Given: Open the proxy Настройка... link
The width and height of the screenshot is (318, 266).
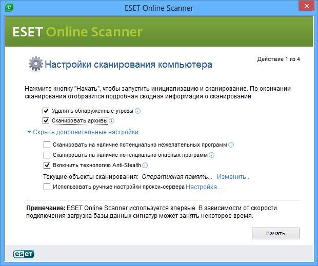Looking at the screenshot, I should click(204, 187).
